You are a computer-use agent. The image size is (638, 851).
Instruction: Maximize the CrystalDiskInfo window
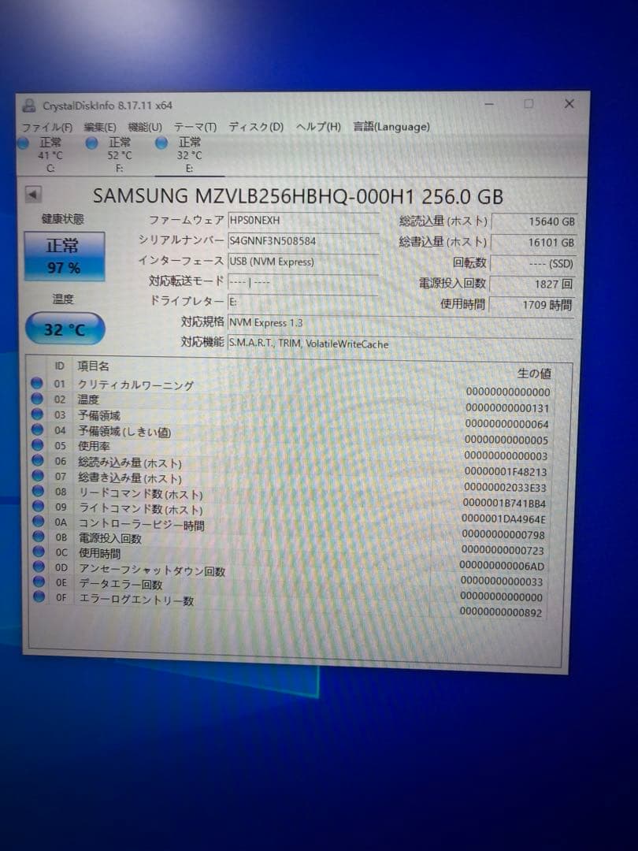[x=529, y=104]
